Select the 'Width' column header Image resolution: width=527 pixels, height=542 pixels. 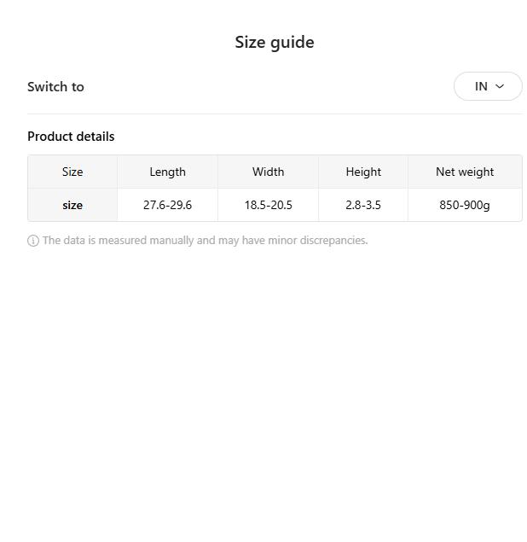(268, 172)
